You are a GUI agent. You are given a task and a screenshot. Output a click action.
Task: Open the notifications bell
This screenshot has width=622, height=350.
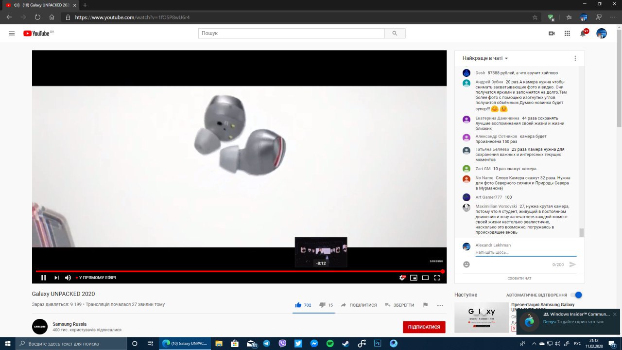click(x=583, y=33)
